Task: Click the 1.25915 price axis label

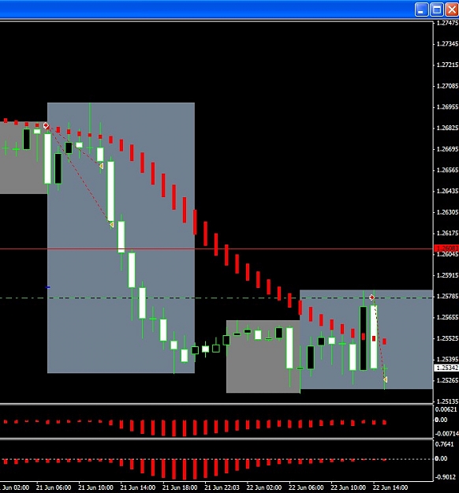Action: pyautogui.click(x=447, y=275)
